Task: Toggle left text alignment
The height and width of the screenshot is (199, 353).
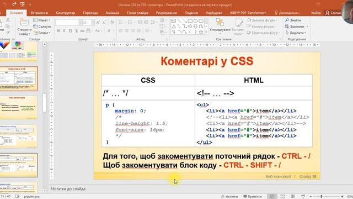Action: [121, 31]
